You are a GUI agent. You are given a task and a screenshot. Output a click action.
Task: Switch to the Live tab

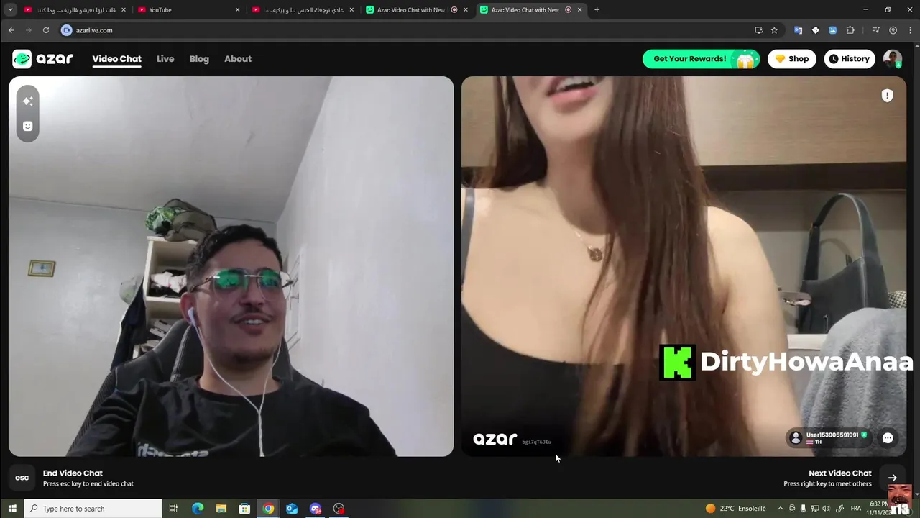pyautogui.click(x=165, y=59)
